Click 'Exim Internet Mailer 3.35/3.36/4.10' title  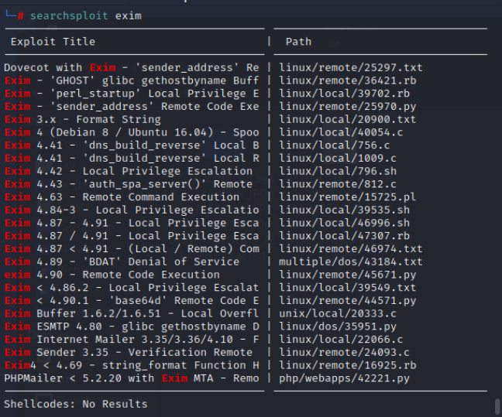pos(132,340)
